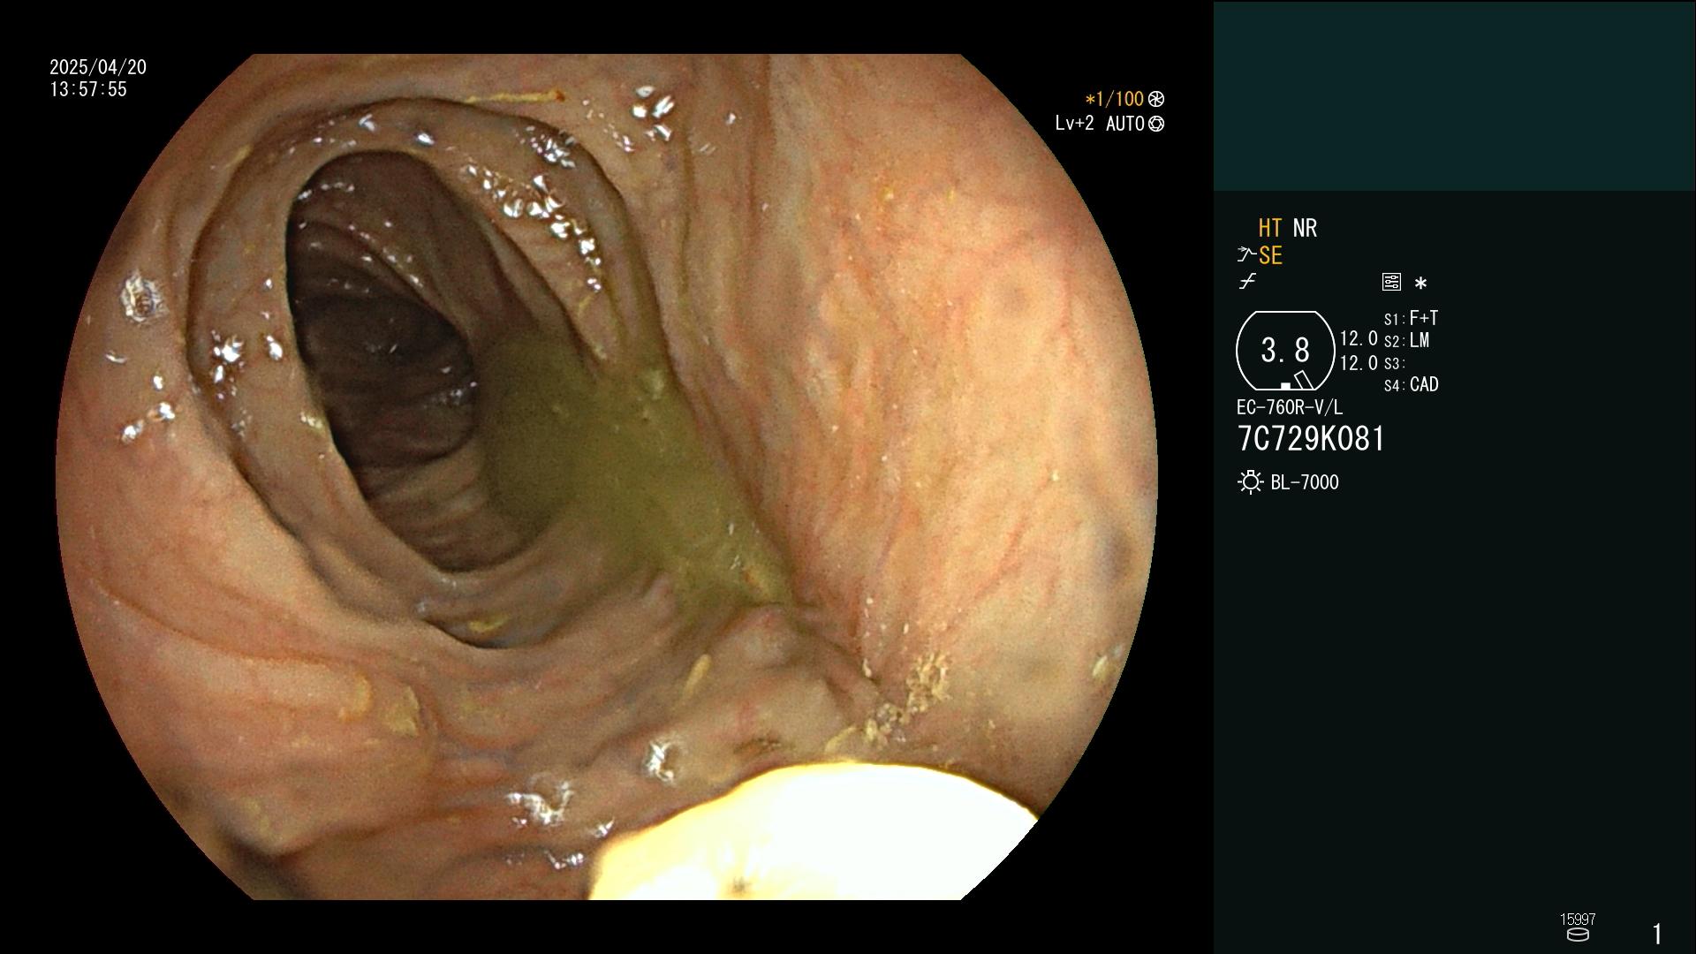Click the asterisk beside sliders icon
1696x954 pixels.
pos(1420,284)
